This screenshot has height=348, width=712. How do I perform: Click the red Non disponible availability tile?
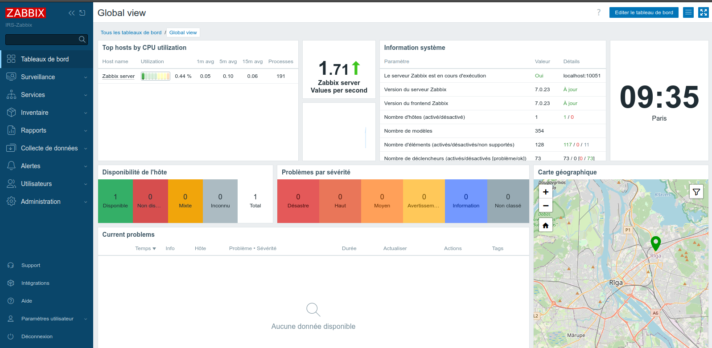click(x=150, y=201)
